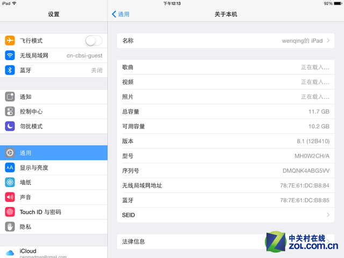Image resolution: width=344 pixels, height=258 pixels.
Task: Tap the Wi-Fi signal status bar icon
Action: pyautogui.click(x=15, y=3)
